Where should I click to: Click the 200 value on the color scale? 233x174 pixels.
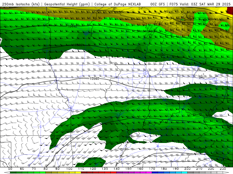187,169
